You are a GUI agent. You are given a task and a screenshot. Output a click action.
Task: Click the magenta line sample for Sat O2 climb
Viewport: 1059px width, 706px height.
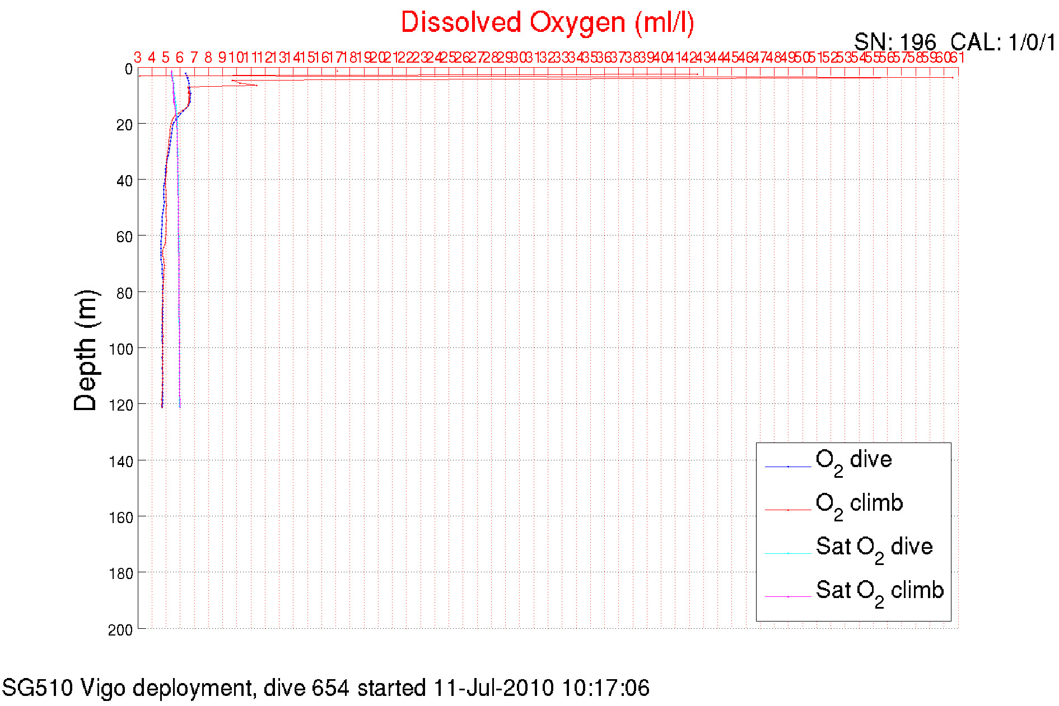788,597
